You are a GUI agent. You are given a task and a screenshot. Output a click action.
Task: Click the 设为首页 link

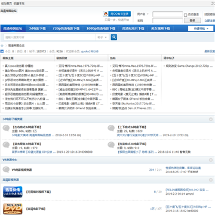click(7, 4)
